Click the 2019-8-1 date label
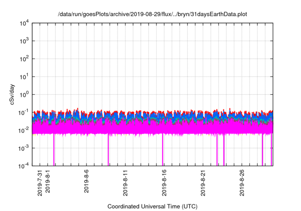The width and height of the screenshot is (301, 211). pos(48,181)
